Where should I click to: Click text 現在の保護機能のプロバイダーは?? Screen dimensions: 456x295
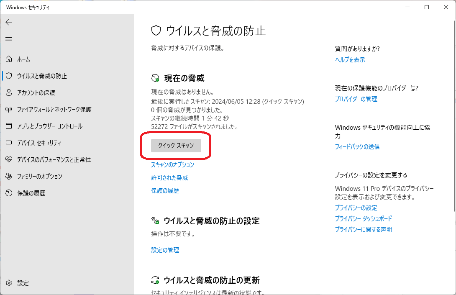377,88
